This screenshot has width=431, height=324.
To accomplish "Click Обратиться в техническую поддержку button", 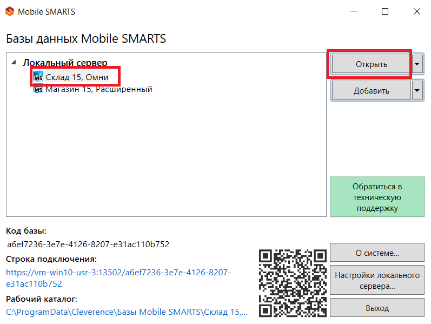I will [377, 197].
